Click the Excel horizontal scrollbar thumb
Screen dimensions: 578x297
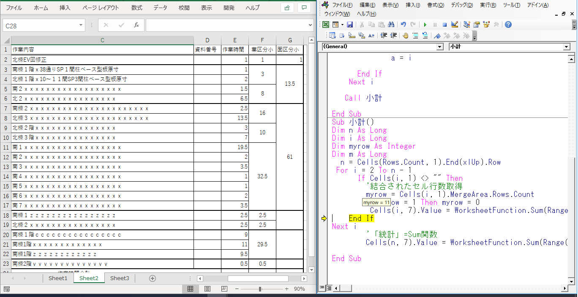pos(258,278)
